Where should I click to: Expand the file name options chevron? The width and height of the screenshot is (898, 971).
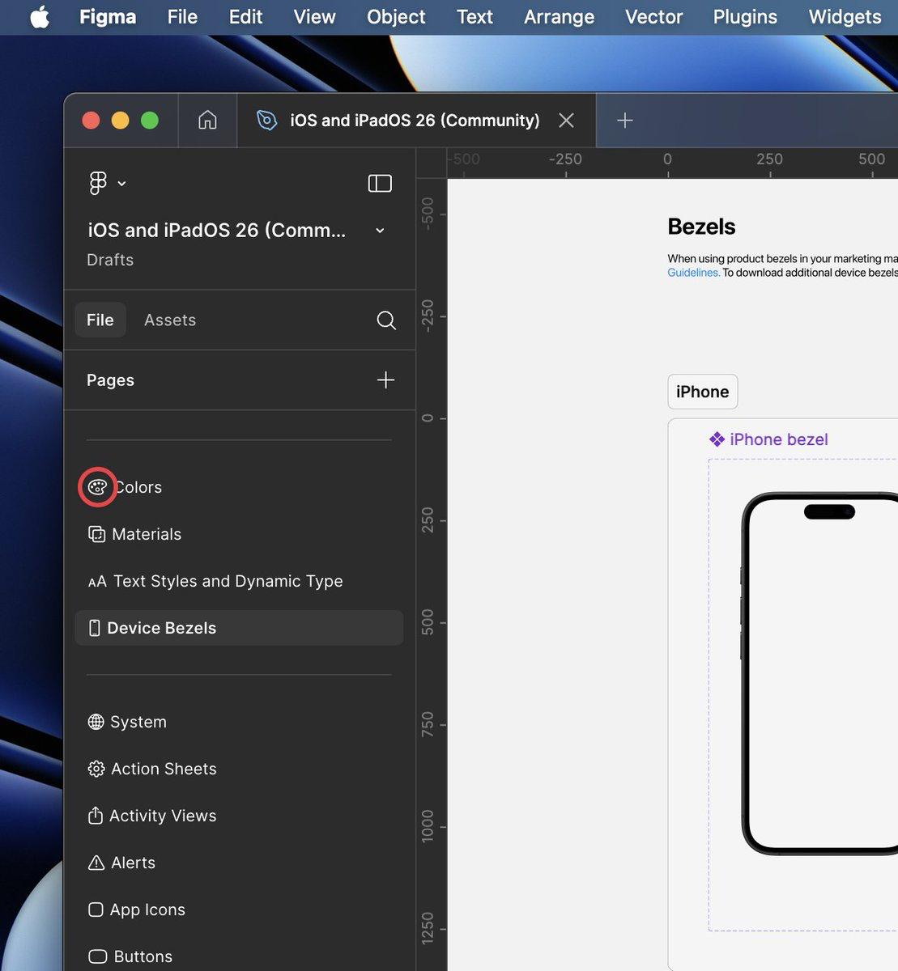(380, 231)
